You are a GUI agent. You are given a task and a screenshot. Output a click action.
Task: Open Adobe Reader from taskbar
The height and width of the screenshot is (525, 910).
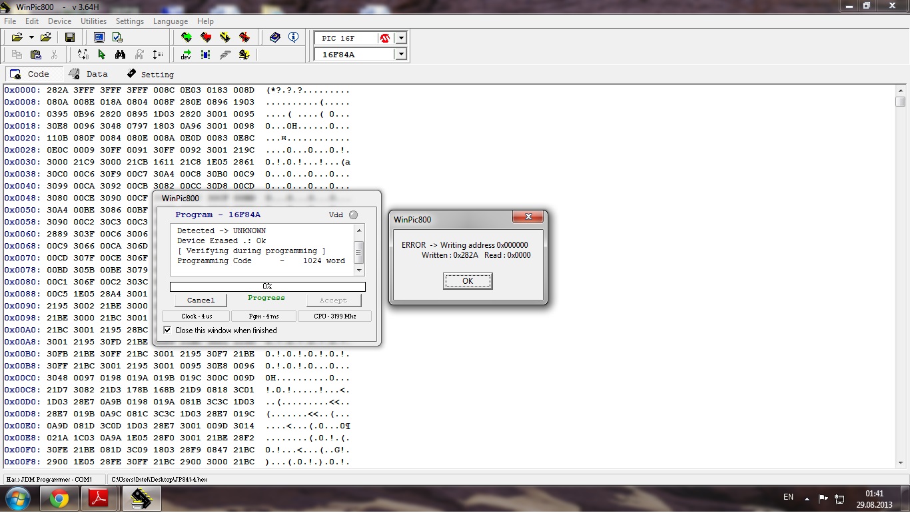tap(99, 498)
